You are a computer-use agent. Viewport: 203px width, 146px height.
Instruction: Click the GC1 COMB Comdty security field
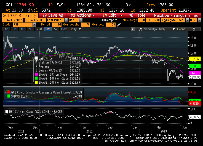(20, 15)
